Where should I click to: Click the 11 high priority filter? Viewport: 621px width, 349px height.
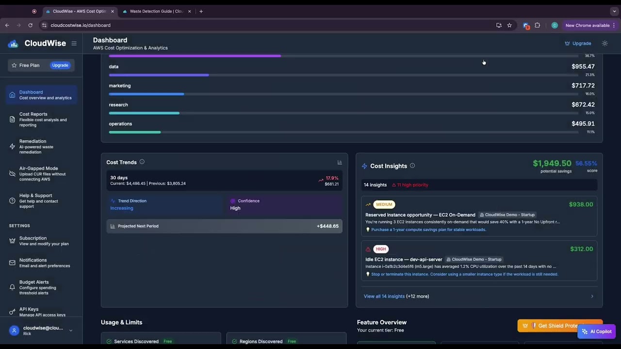tap(410, 185)
